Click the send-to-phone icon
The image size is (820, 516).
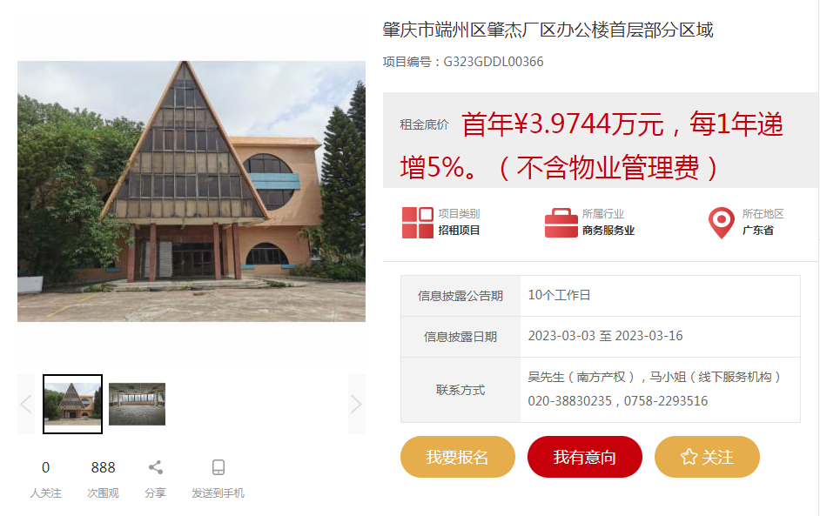(218, 467)
